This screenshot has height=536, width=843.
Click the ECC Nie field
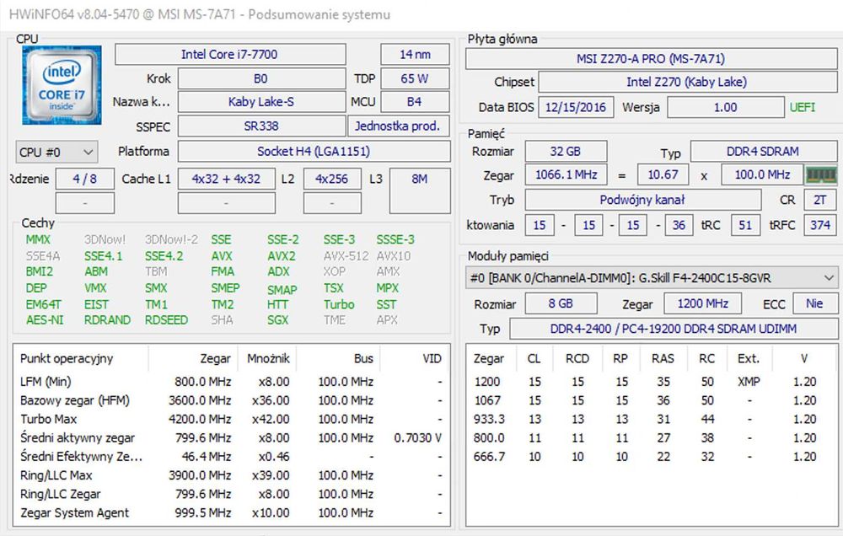click(x=814, y=303)
